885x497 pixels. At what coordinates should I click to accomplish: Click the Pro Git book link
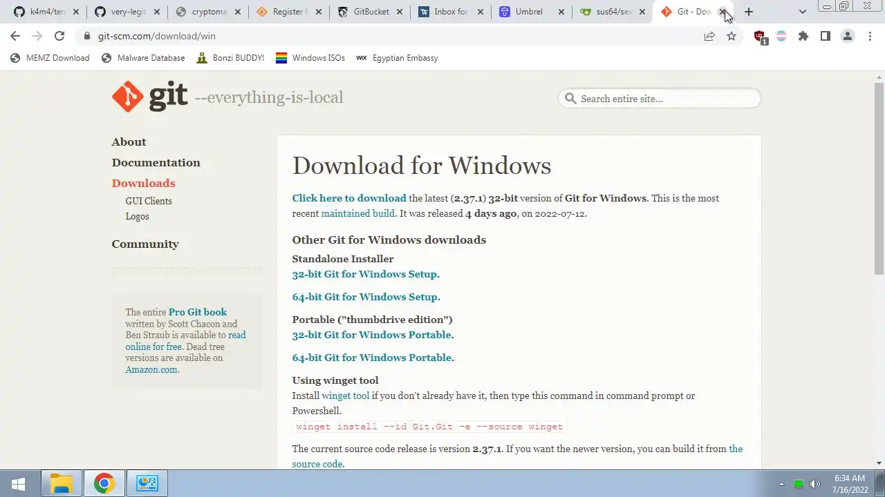click(197, 312)
